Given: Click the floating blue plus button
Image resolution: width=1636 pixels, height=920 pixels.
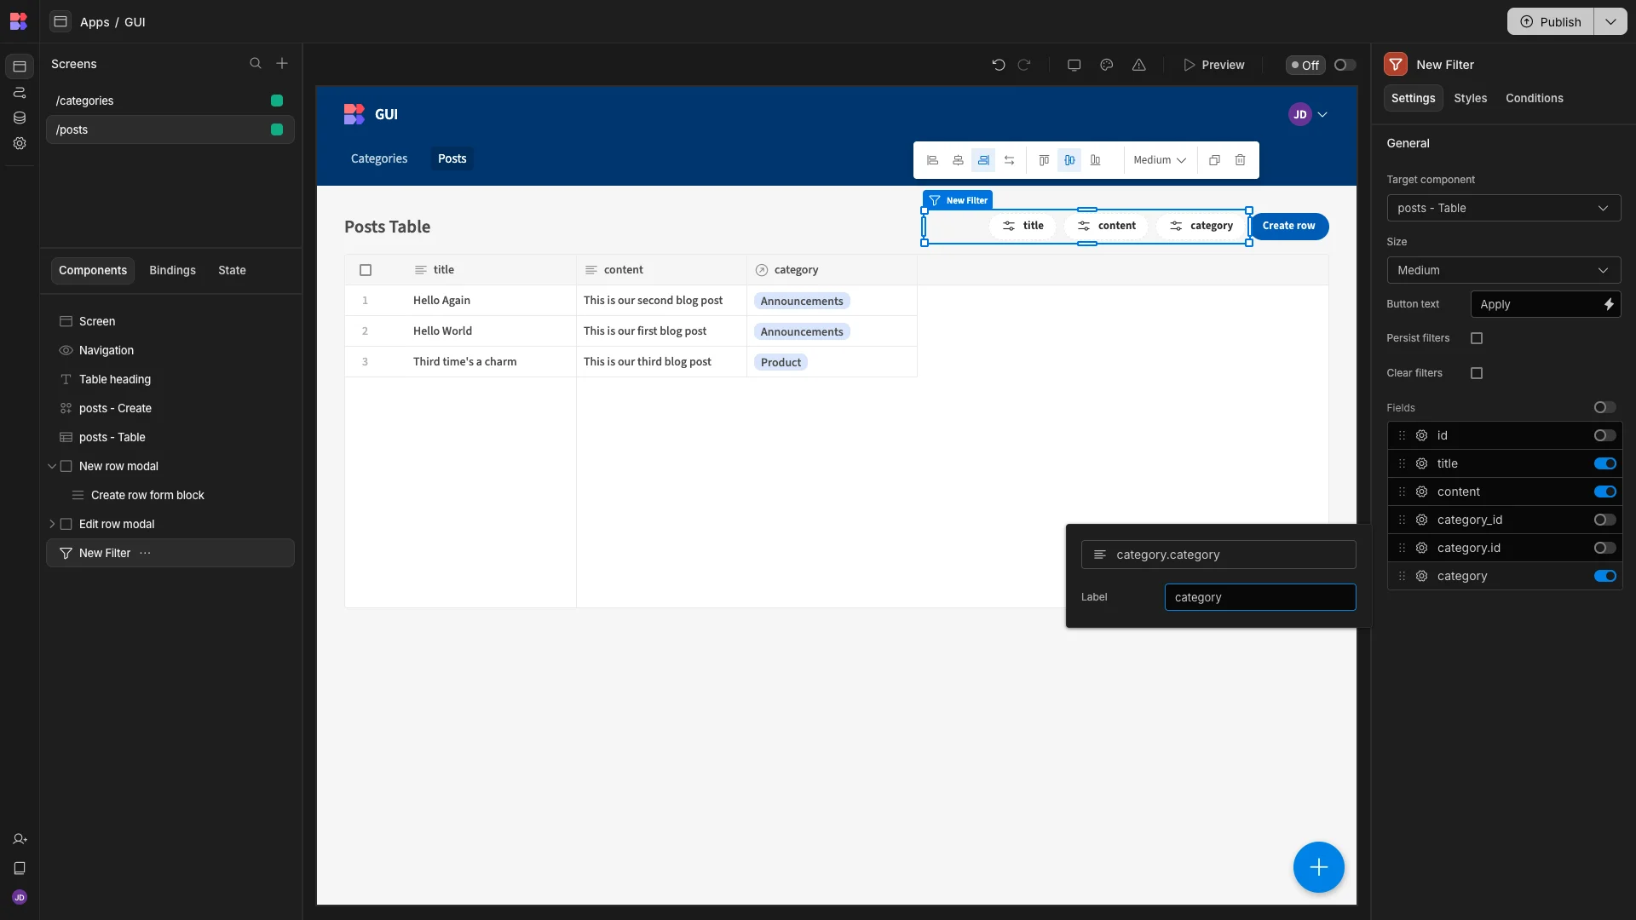Looking at the screenshot, I should click(1318, 867).
